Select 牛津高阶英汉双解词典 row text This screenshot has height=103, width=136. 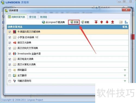pyautogui.click(x=29, y=32)
